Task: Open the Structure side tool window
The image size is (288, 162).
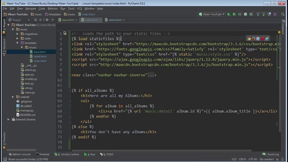Action: [x=4, y=47]
